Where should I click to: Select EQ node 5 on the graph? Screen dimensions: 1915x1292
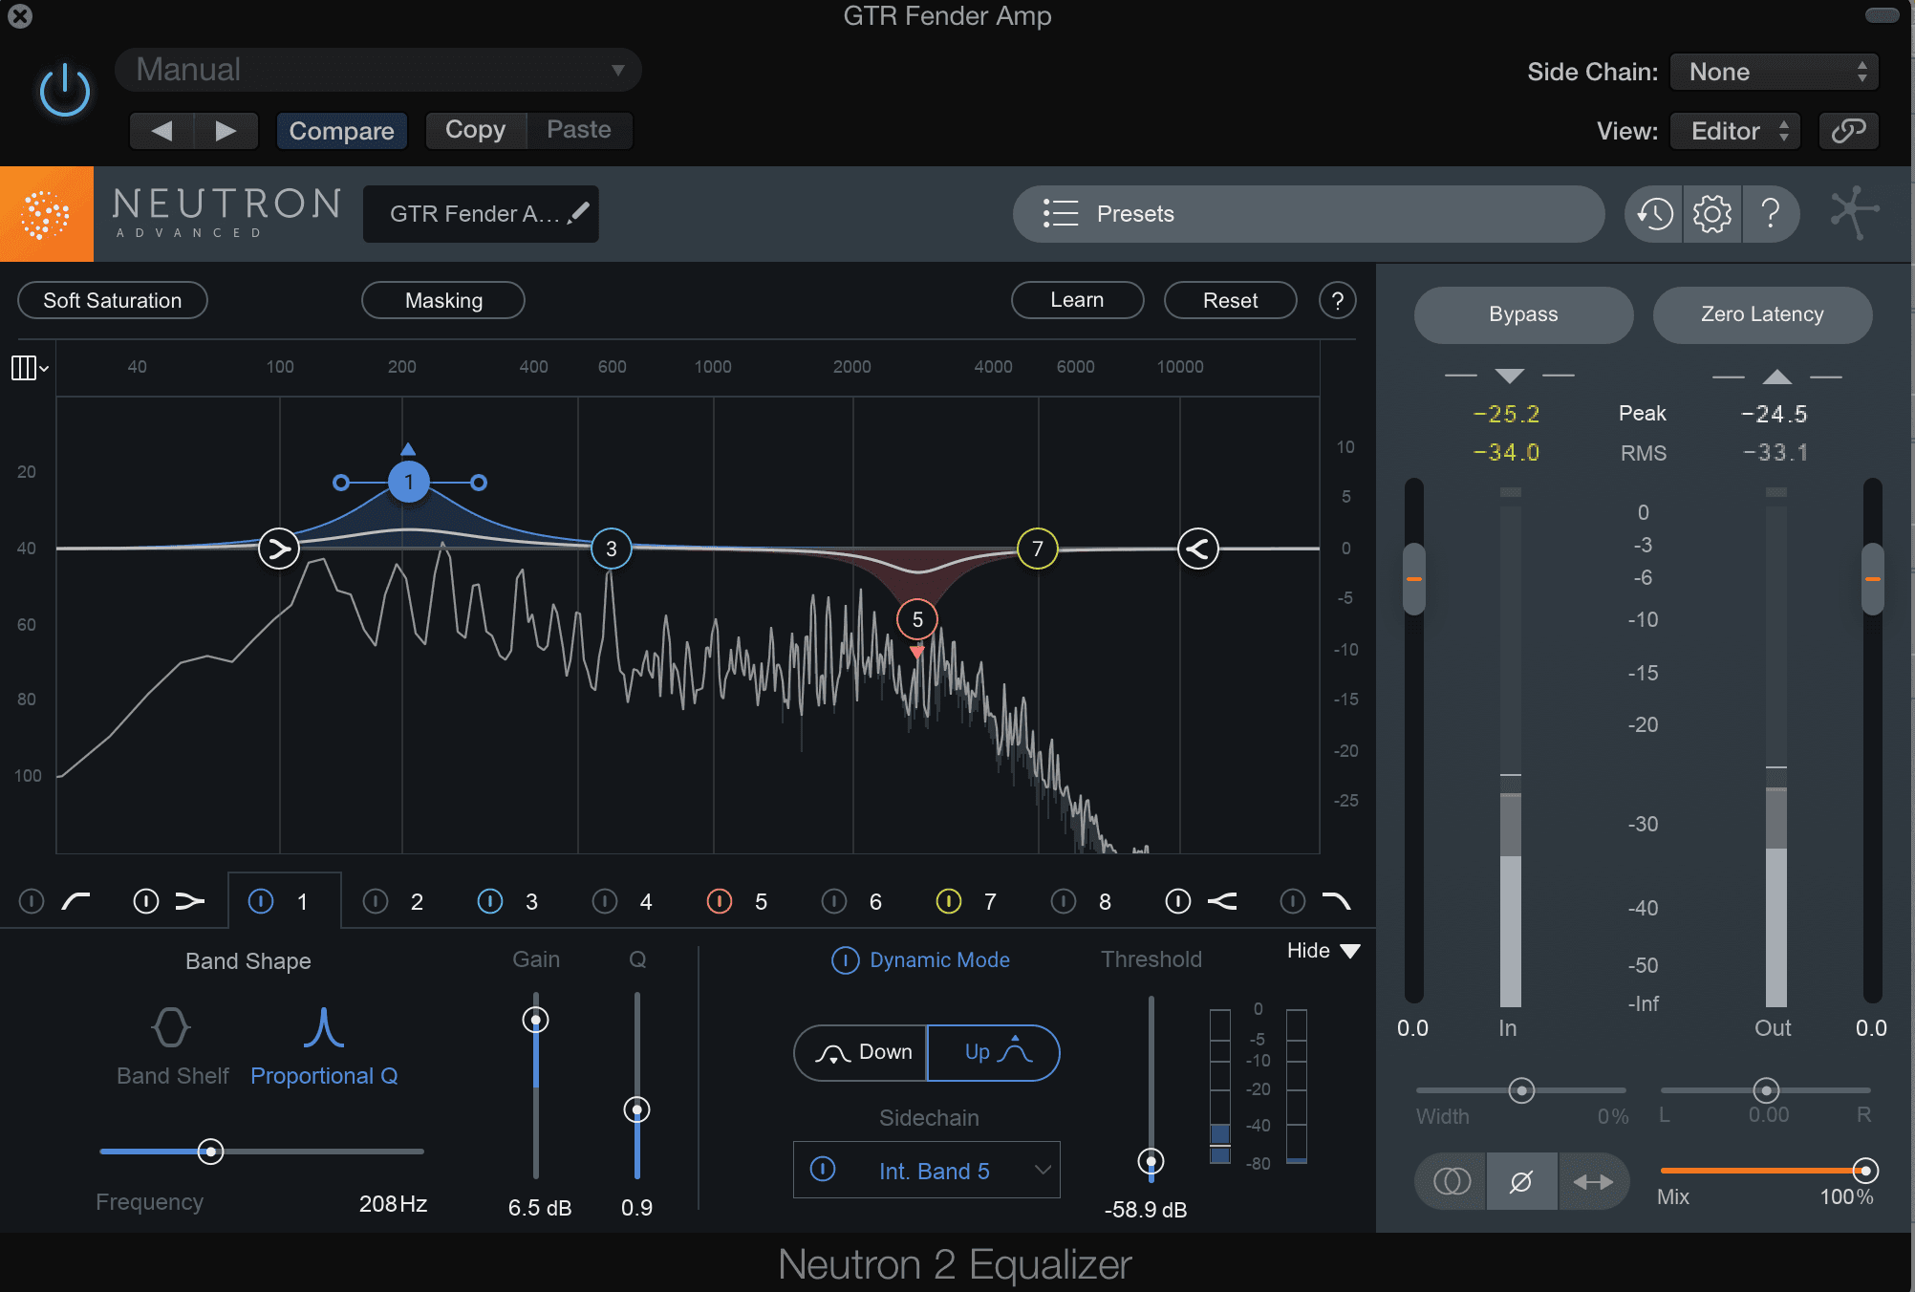coord(916,619)
